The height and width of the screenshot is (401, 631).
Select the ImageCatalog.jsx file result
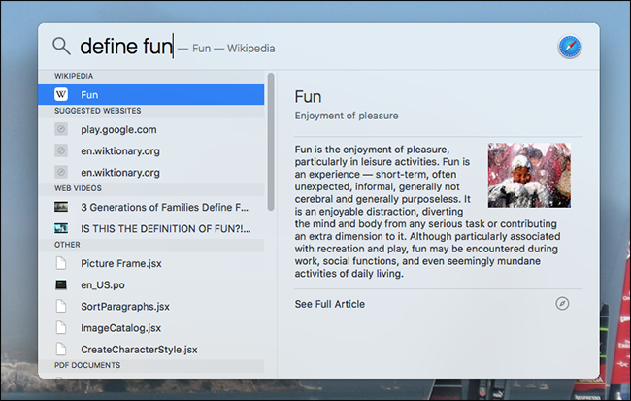coord(151,328)
